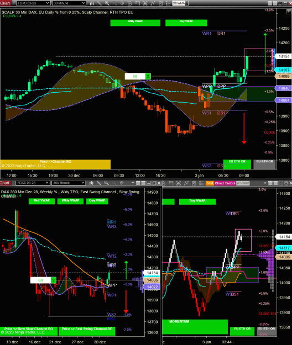292x345 pixels.
Task: Open the bar type icon in top toolbar
Action: [92, 3]
